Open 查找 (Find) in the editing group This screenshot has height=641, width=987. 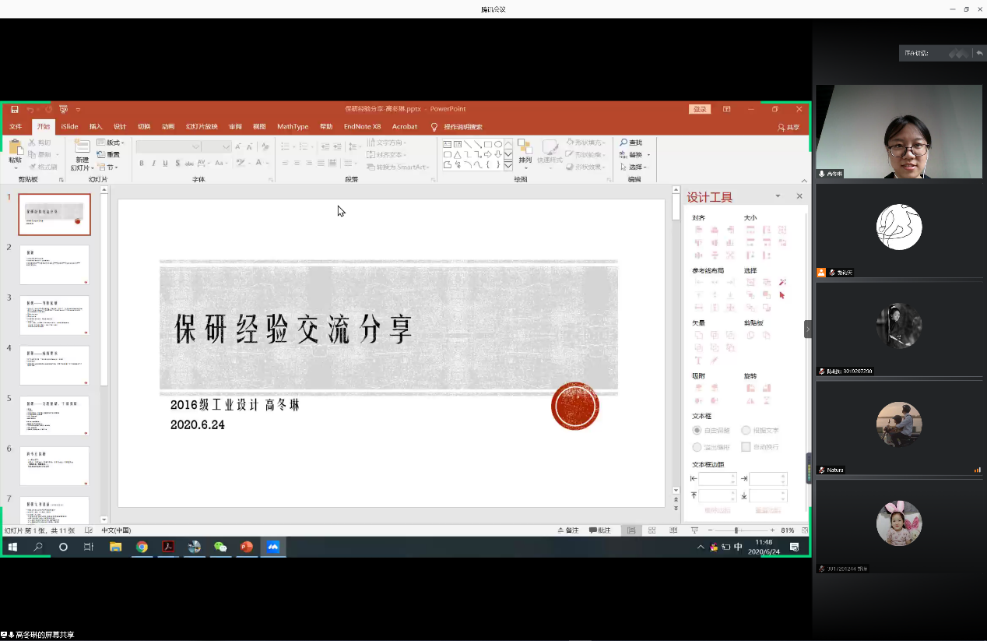[632, 143]
